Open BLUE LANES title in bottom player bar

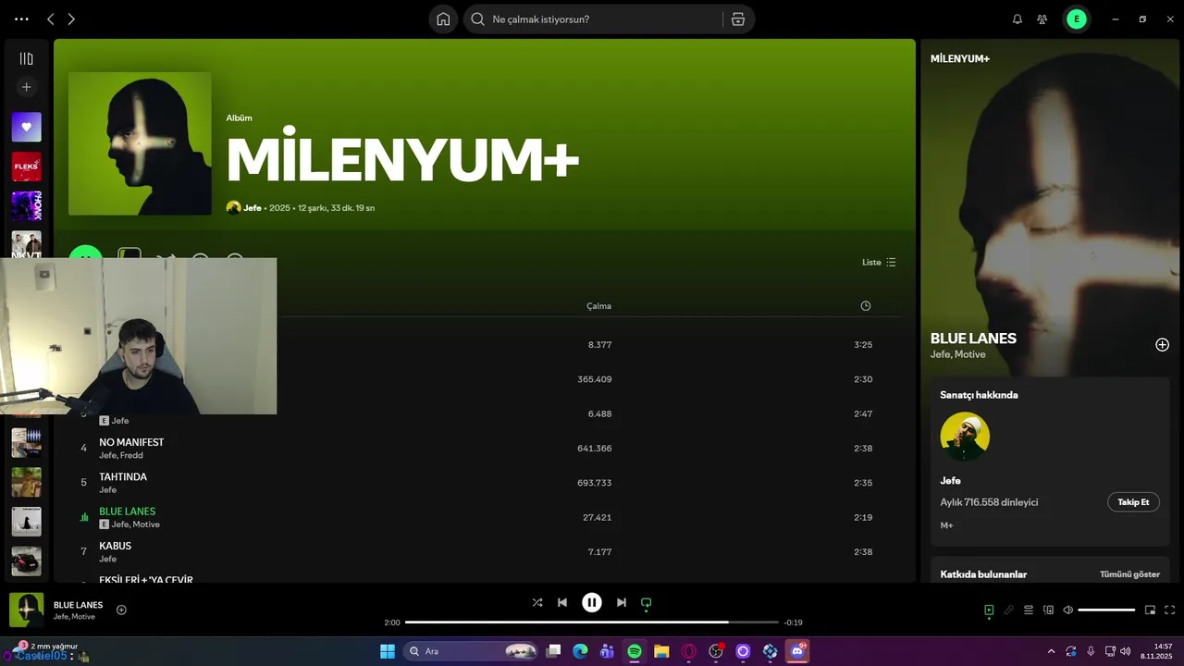(x=79, y=605)
